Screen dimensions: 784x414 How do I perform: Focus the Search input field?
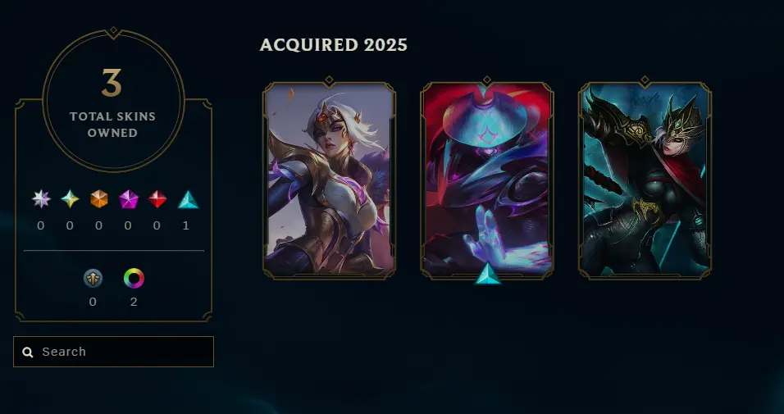(113, 352)
